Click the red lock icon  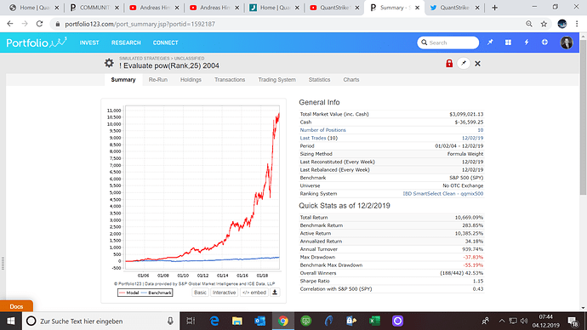pos(449,63)
